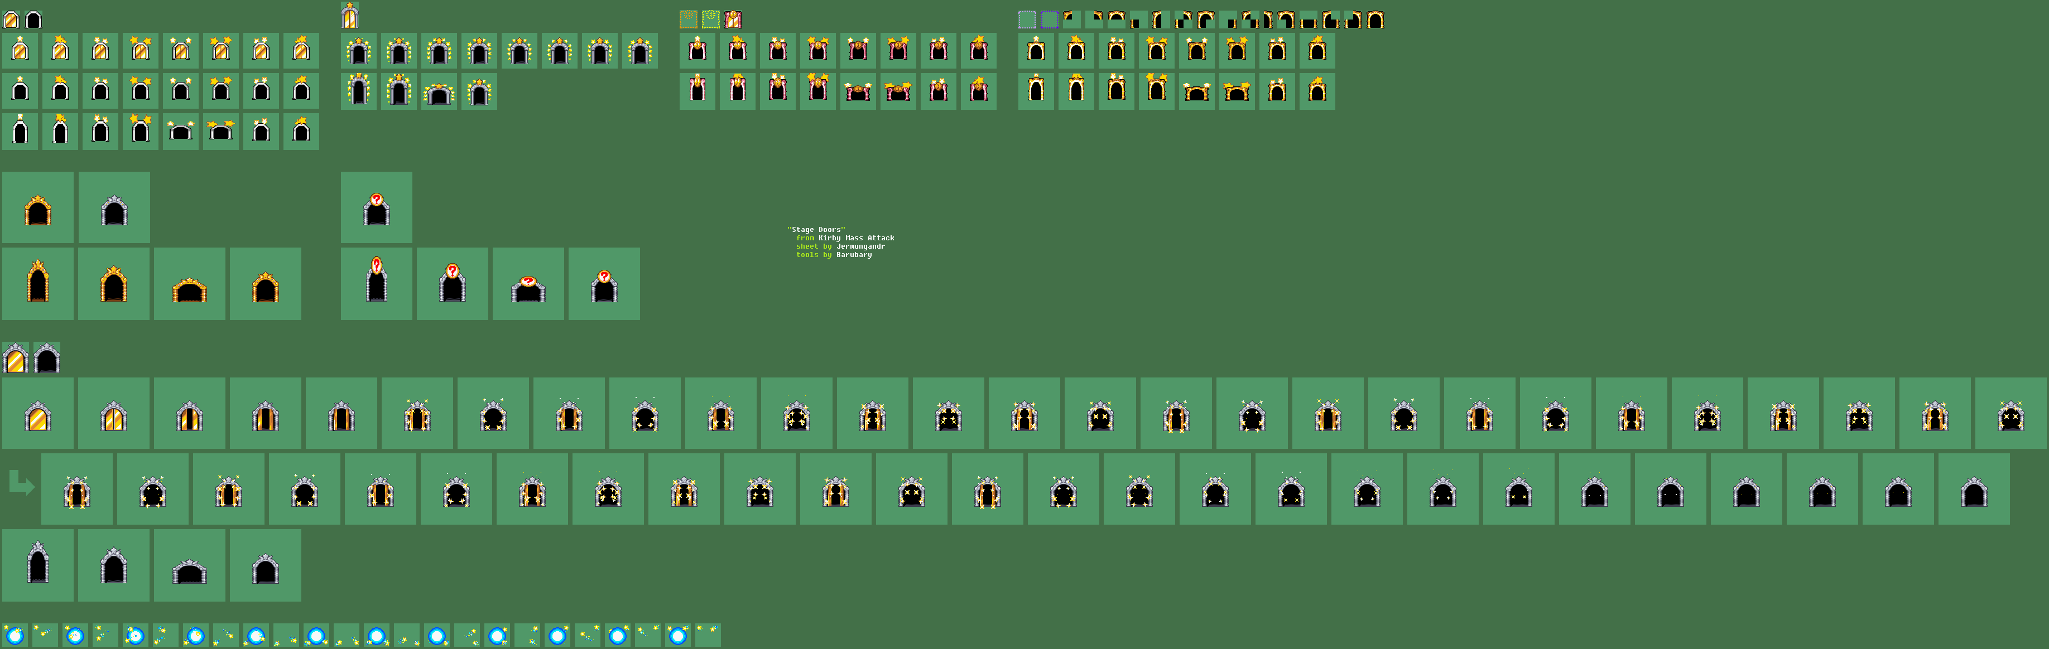Select the light purple dotted-outline tile
Image resolution: width=2049 pixels, height=649 pixels.
pyautogui.click(x=1028, y=20)
